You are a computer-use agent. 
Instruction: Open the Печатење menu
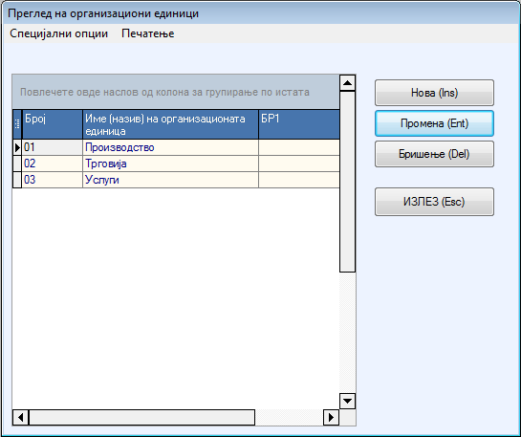click(x=148, y=33)
